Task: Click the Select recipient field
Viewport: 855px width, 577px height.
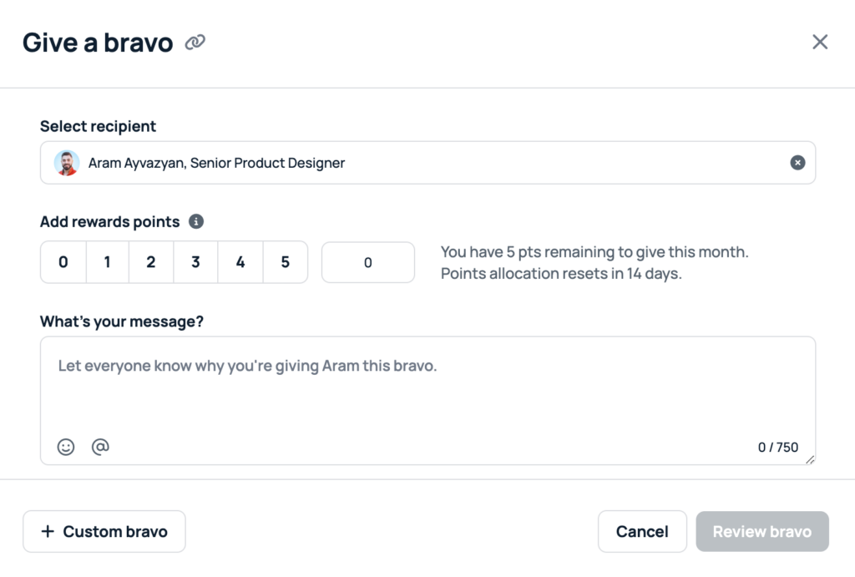Action: click(428, 163)
